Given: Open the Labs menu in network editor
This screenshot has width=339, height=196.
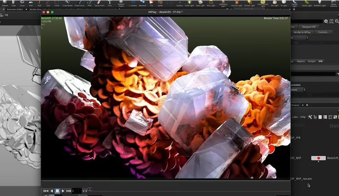Looking at the screenshot, I should (295, 117).
